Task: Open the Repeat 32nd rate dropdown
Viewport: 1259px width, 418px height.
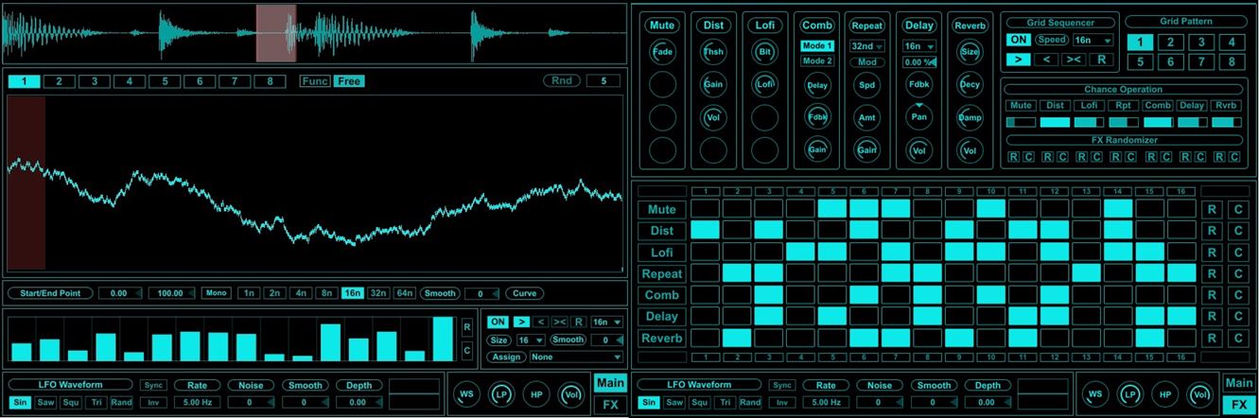Action: (x=866, y=45)
